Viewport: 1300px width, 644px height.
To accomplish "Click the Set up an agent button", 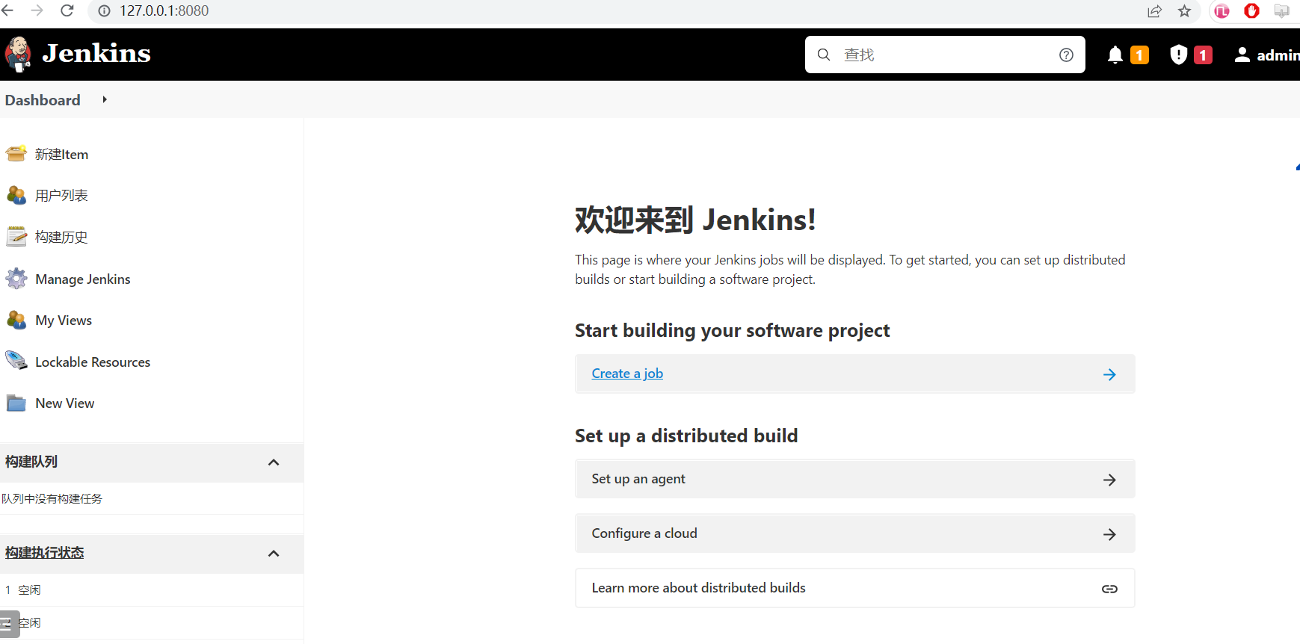I will (x=855, y=479).
